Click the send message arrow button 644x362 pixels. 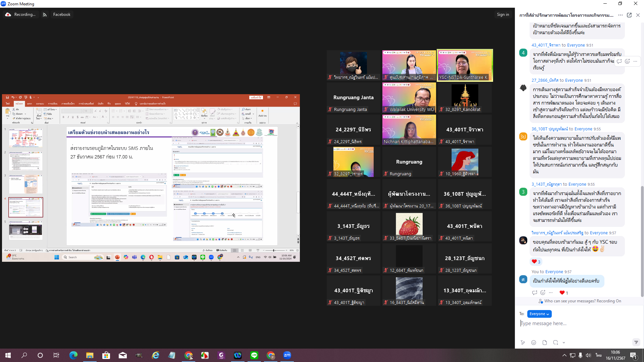[x=636, y=342]
